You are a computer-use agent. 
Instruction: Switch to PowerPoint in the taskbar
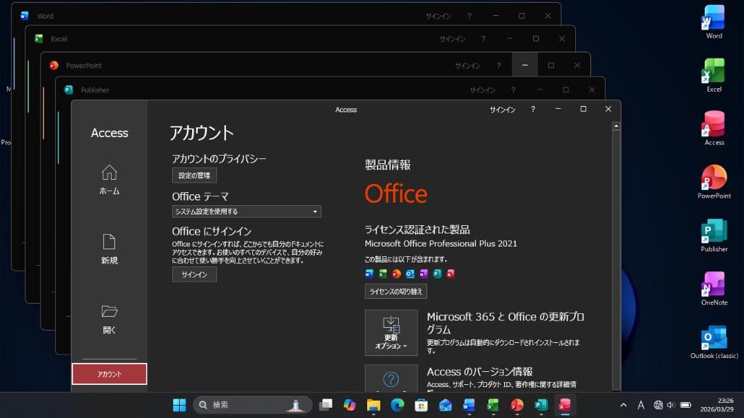click(517, 405)
